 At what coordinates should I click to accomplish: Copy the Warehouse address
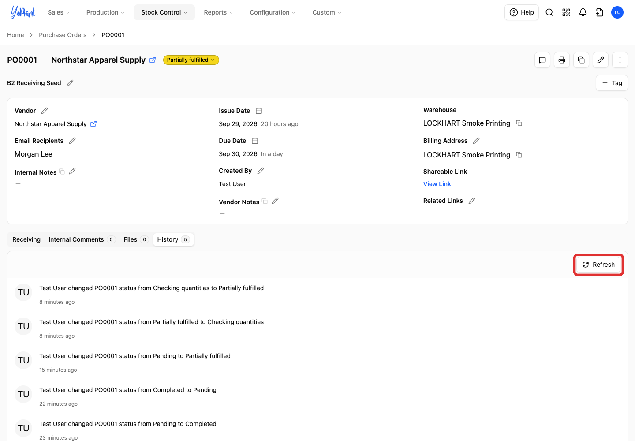click(x=519, y=123)
